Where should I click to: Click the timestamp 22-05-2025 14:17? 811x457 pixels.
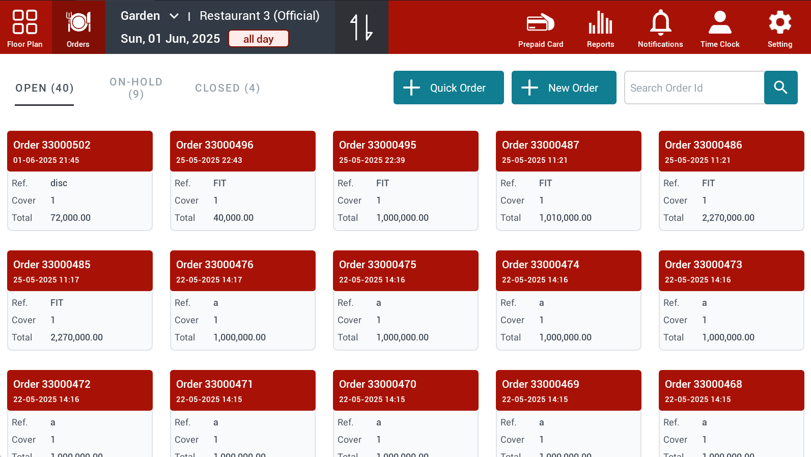click(x=209, y=280)
